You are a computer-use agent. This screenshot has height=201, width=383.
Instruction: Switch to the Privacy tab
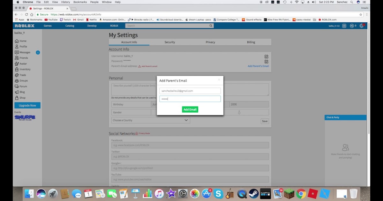click(210, 42)
